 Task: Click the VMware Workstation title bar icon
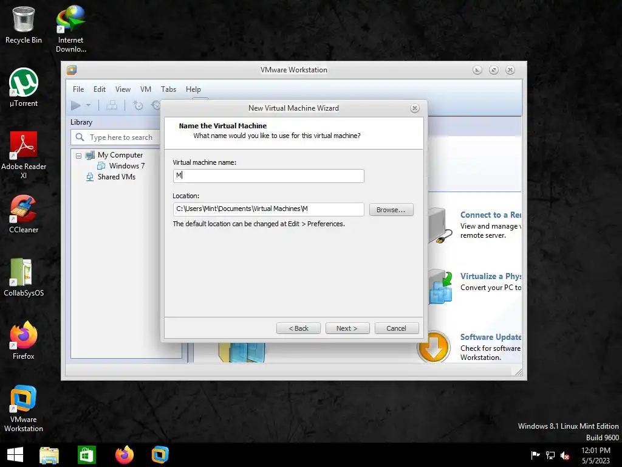click(x=72, y=70)
